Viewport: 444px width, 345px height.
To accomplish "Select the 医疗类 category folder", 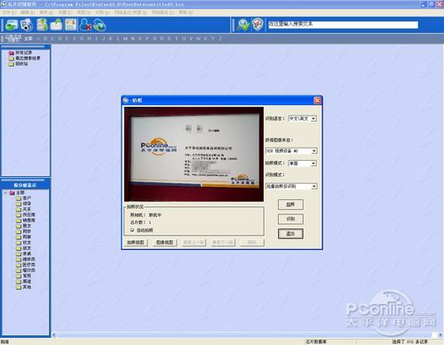I will coord(28,265).
